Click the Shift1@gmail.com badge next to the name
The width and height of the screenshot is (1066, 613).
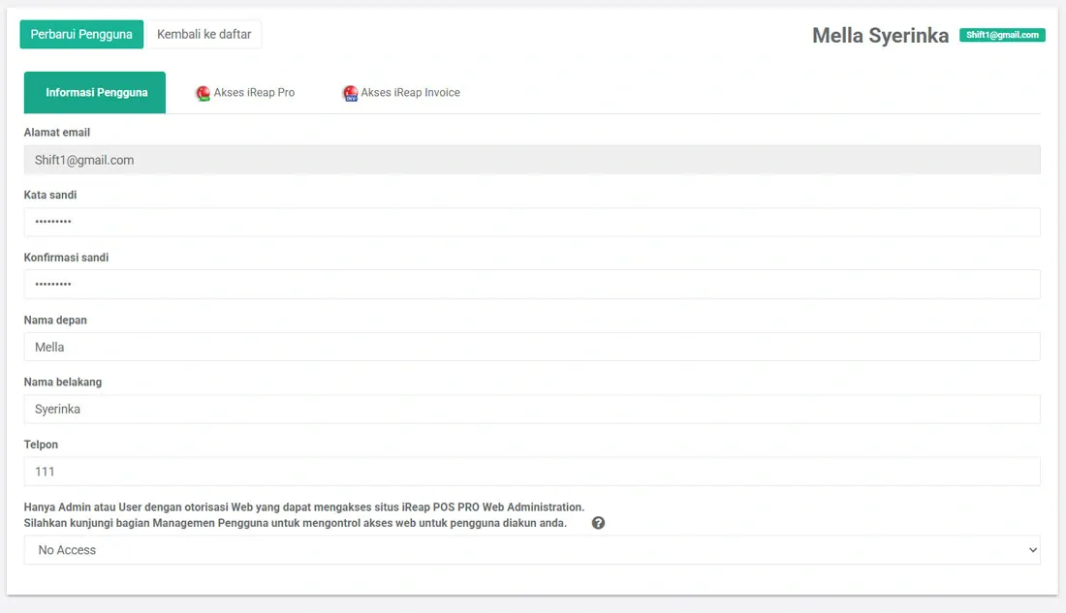(1002, 35)
